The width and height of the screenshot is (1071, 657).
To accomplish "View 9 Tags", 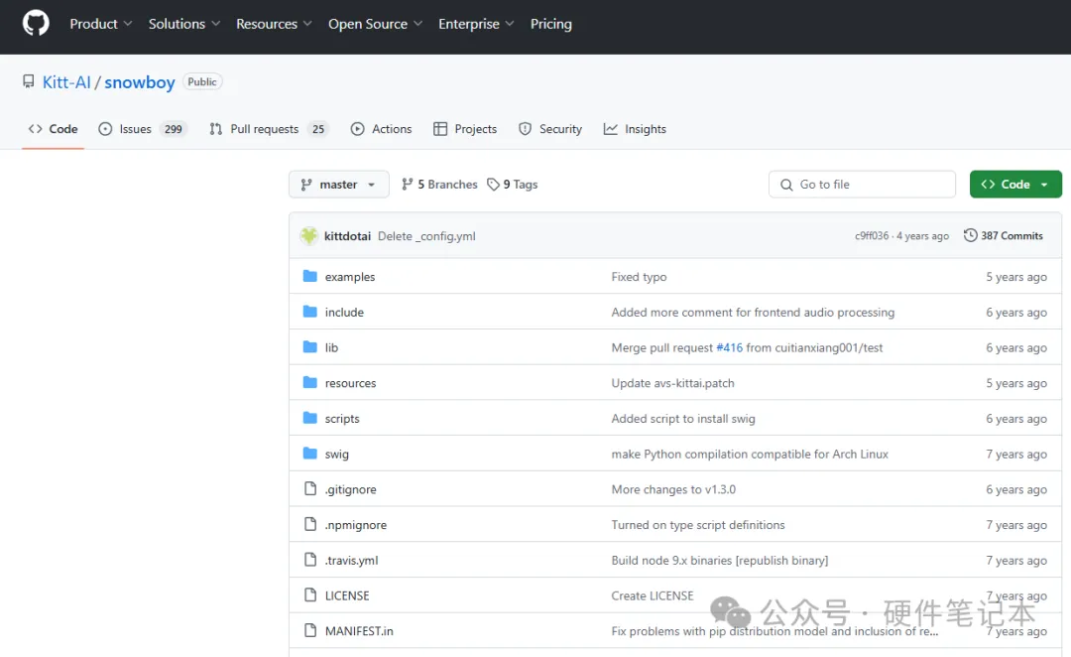I will coord(513,185).
